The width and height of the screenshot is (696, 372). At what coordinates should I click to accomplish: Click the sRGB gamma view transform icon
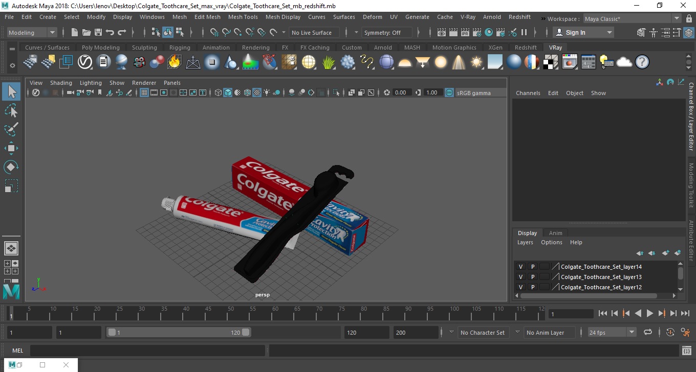(449, 92)
